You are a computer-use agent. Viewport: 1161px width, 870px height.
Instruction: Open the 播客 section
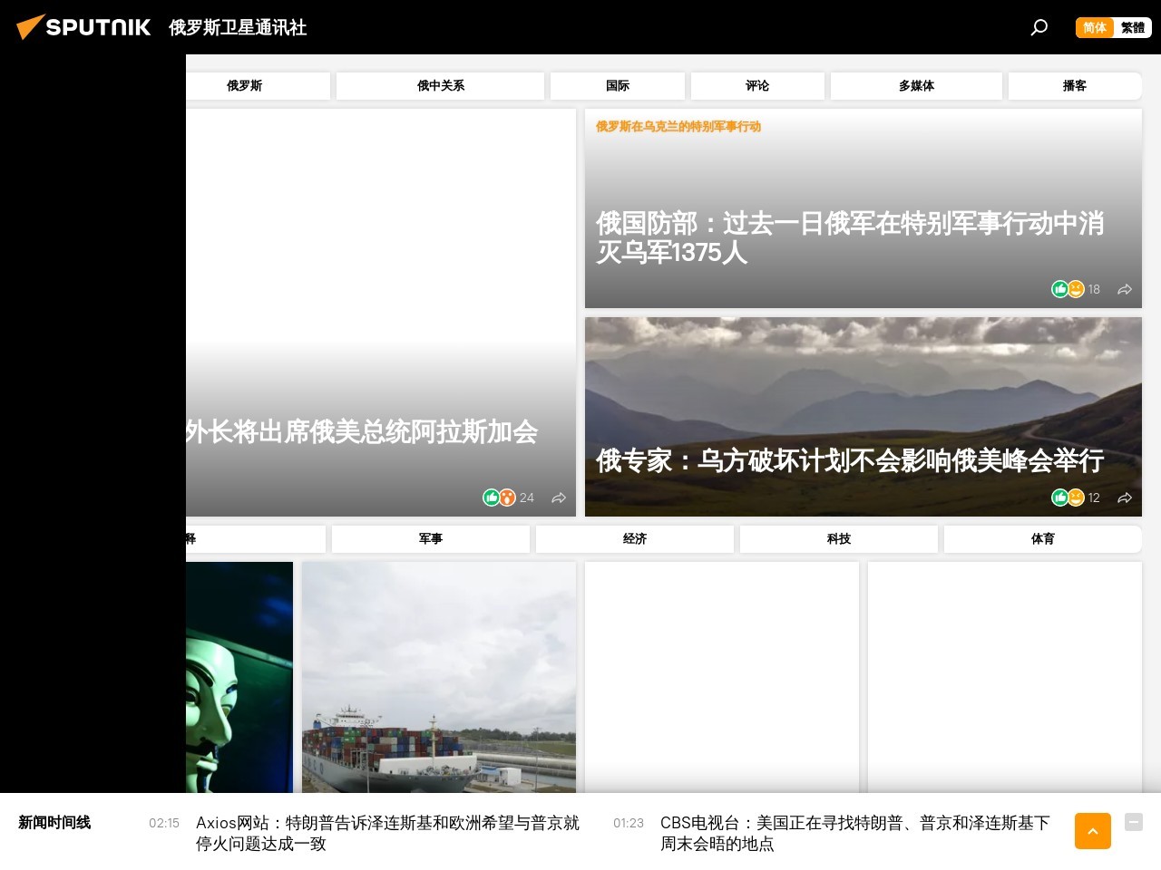tap(1075, 85)
